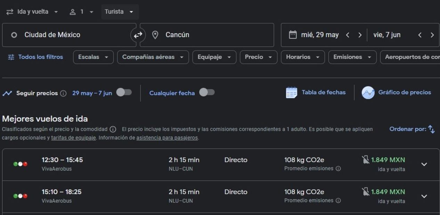Turn on the Cualquier fecha toggle
The width and height of the screenshot is (440, 215).
click(207, 92)
